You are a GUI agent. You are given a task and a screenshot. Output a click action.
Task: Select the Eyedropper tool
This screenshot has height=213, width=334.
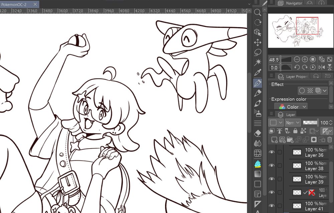(x=258, y=73)
